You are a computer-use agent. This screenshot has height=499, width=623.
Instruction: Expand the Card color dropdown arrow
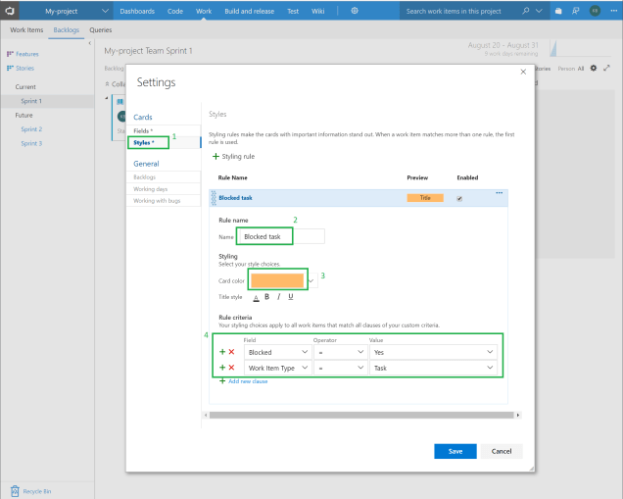(311, 280)
